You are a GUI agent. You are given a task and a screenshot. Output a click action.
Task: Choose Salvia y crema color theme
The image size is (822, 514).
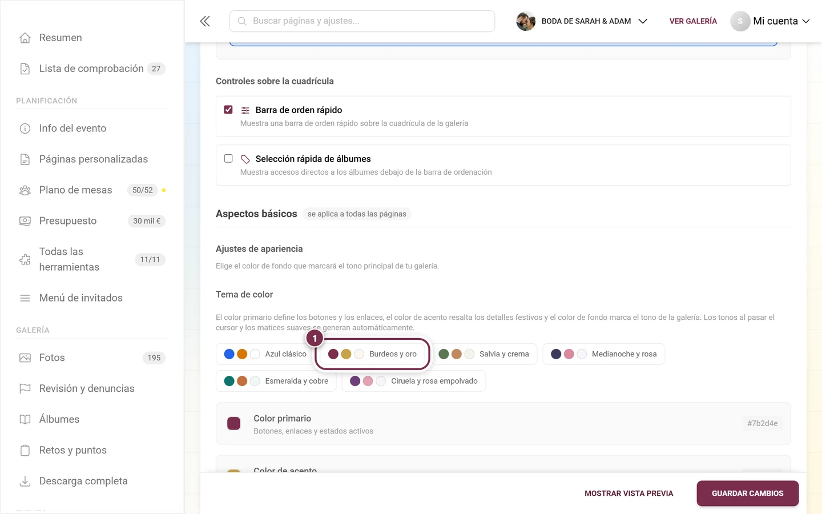[483, 354]
